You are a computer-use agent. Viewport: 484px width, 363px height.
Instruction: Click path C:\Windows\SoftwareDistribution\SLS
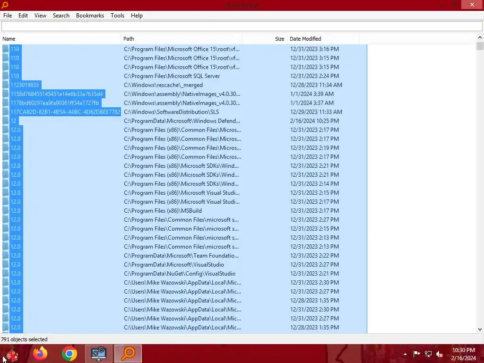[x=171, y=112]
